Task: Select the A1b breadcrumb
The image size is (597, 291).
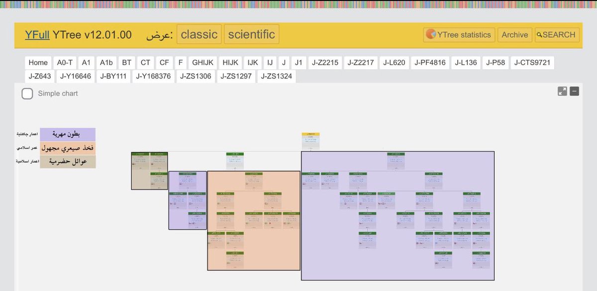Action: point(106,63)
